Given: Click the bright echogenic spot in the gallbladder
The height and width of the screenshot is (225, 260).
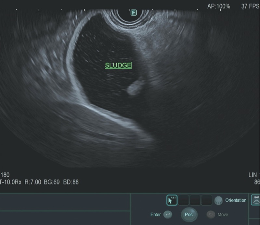Looking at the screenshot, I should click(x=135, y=88).
